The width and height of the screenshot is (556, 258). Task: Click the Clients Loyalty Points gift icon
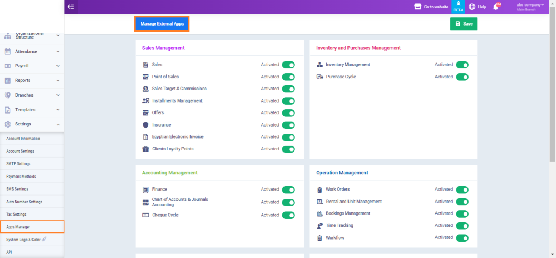click(146, 149)
